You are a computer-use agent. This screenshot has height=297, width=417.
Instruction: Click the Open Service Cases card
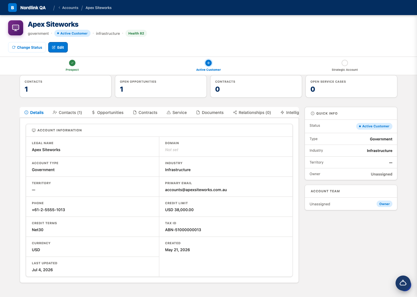(351, 86)
